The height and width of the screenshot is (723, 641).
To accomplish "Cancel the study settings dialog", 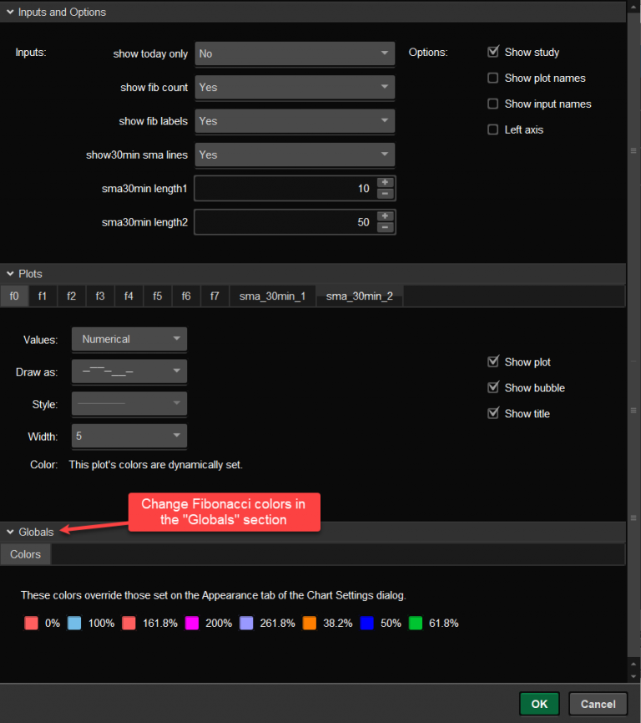I will tap(598, 704).
